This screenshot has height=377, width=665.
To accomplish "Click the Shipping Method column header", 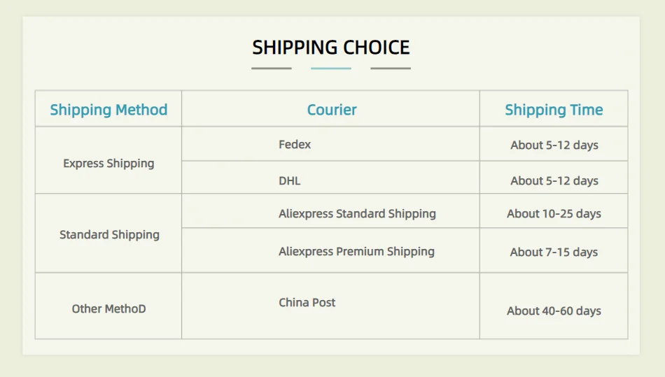I will [108, 110].
